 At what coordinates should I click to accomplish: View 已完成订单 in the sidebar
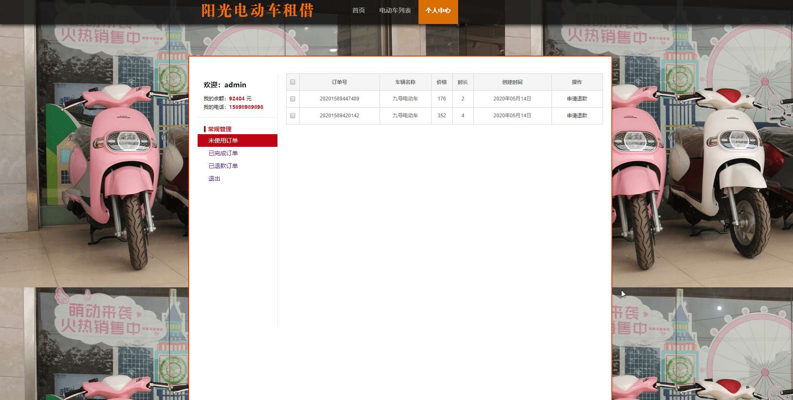[223, 153]
